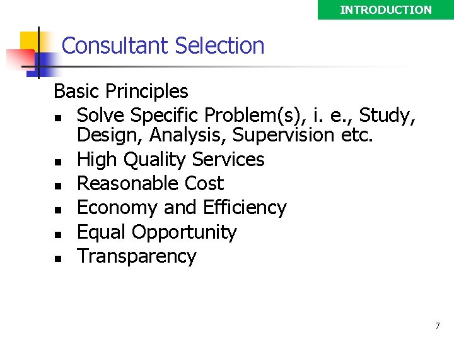Screen dimensions: 454x341
Task: Select the Basic Principles heading text
Action: tap(121, 91)
